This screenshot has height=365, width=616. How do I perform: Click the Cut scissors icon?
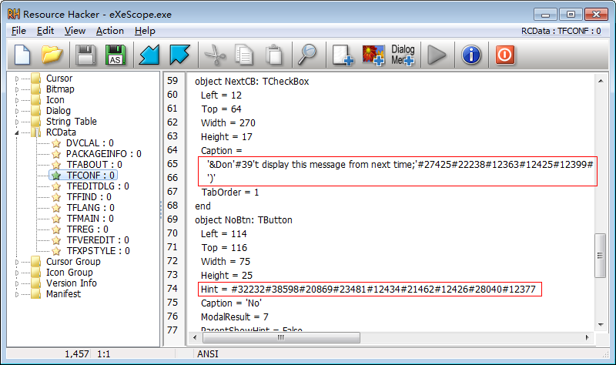(215, 55)
